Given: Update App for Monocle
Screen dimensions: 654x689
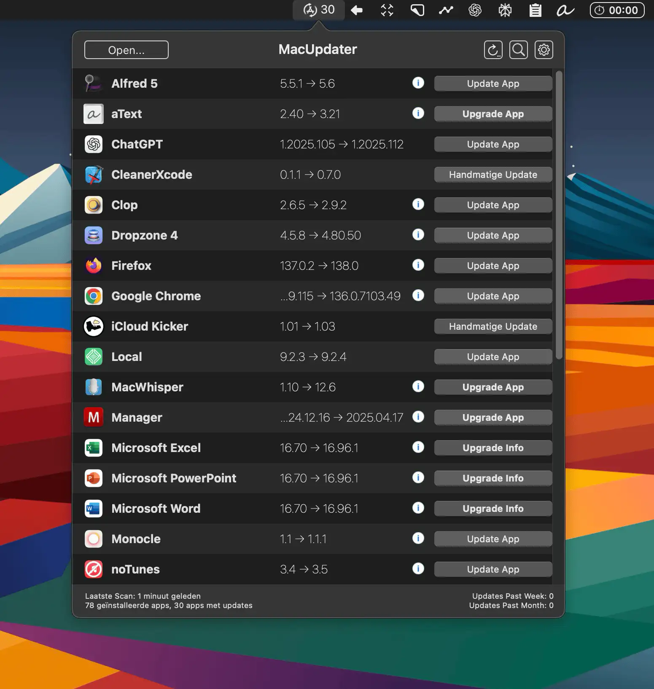Looking at the screenshot, I should (493, 539).
